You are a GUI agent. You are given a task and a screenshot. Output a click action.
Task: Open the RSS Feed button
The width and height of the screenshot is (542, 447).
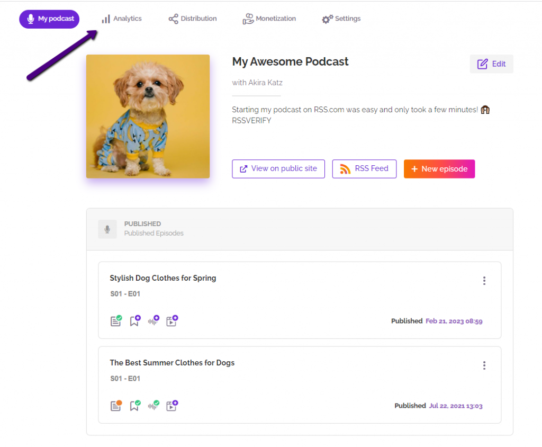click(x=364, y=169)
